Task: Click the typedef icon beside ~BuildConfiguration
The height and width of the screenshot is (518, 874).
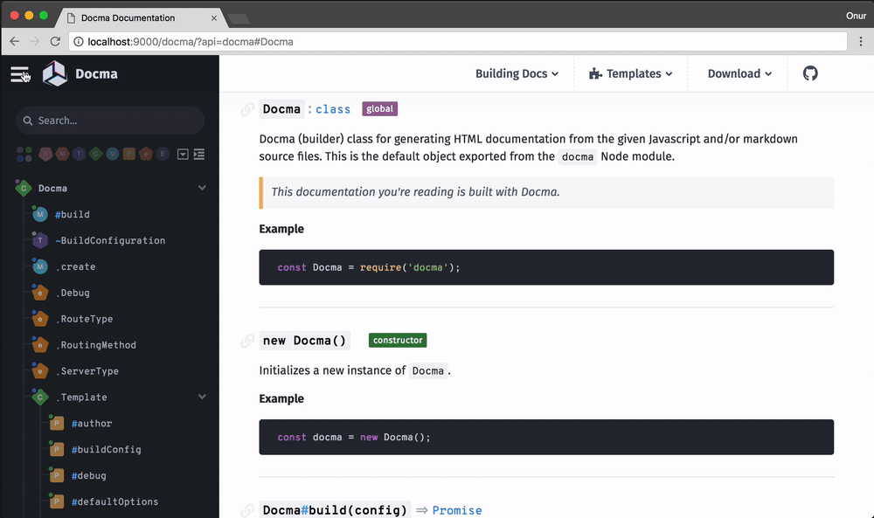Action: tap(39, 240)
